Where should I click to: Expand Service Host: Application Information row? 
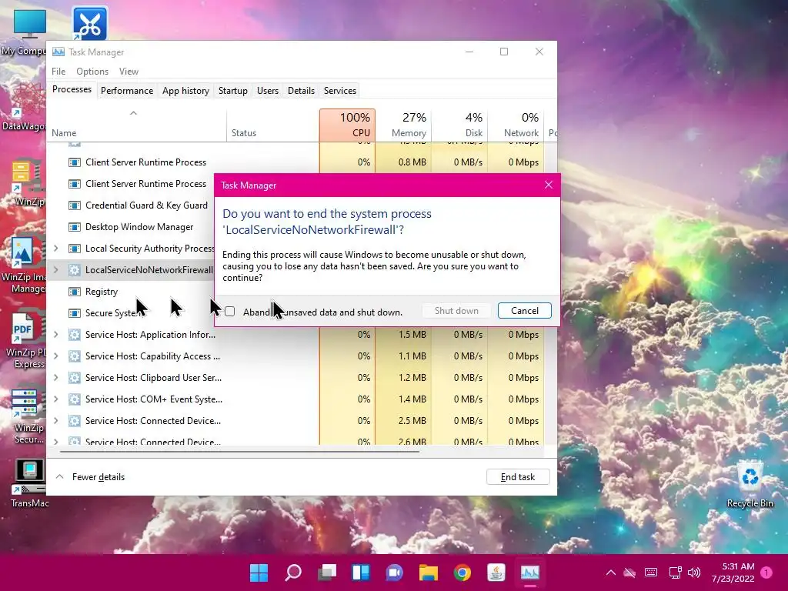tap(55, 334)
